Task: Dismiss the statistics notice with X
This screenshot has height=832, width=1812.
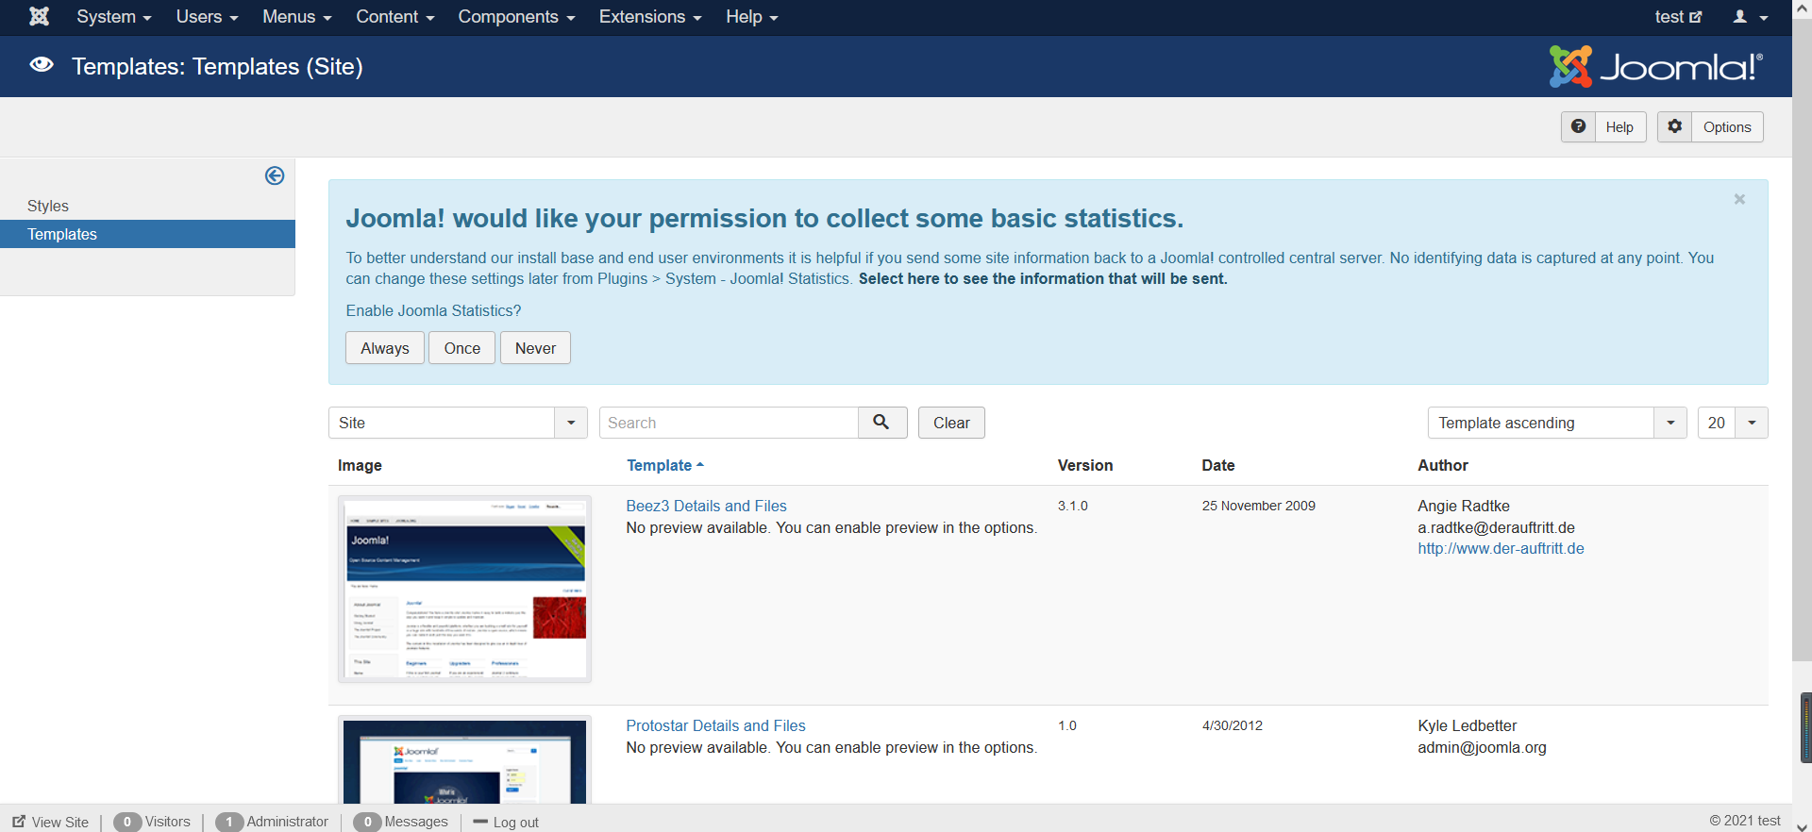Action: 1739,199
